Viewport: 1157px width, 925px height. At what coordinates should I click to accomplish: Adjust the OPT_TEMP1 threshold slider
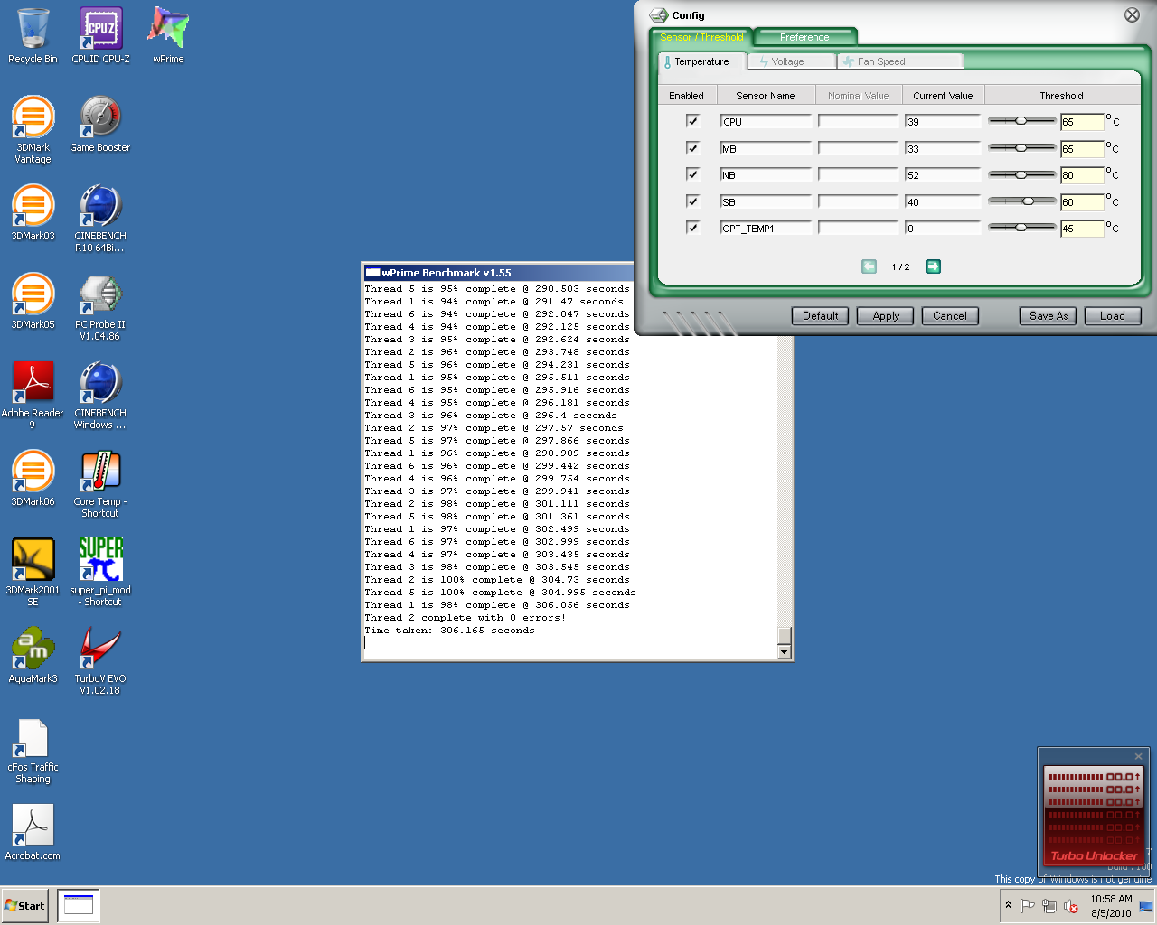[x=1021, y=228]
